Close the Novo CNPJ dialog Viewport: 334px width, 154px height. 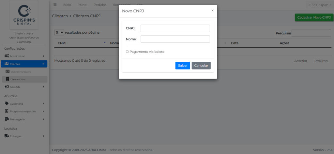(x=212, y=10)
